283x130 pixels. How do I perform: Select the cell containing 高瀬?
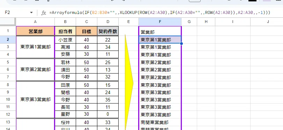point(65,47)
